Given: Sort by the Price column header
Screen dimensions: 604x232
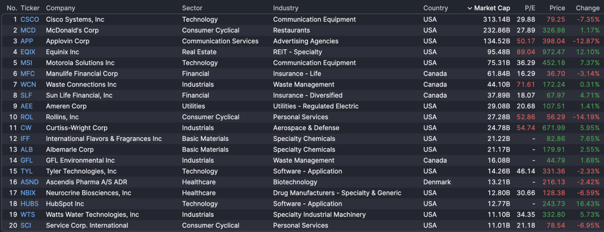Looking at the screenshot, I should (x=557, y=8).
